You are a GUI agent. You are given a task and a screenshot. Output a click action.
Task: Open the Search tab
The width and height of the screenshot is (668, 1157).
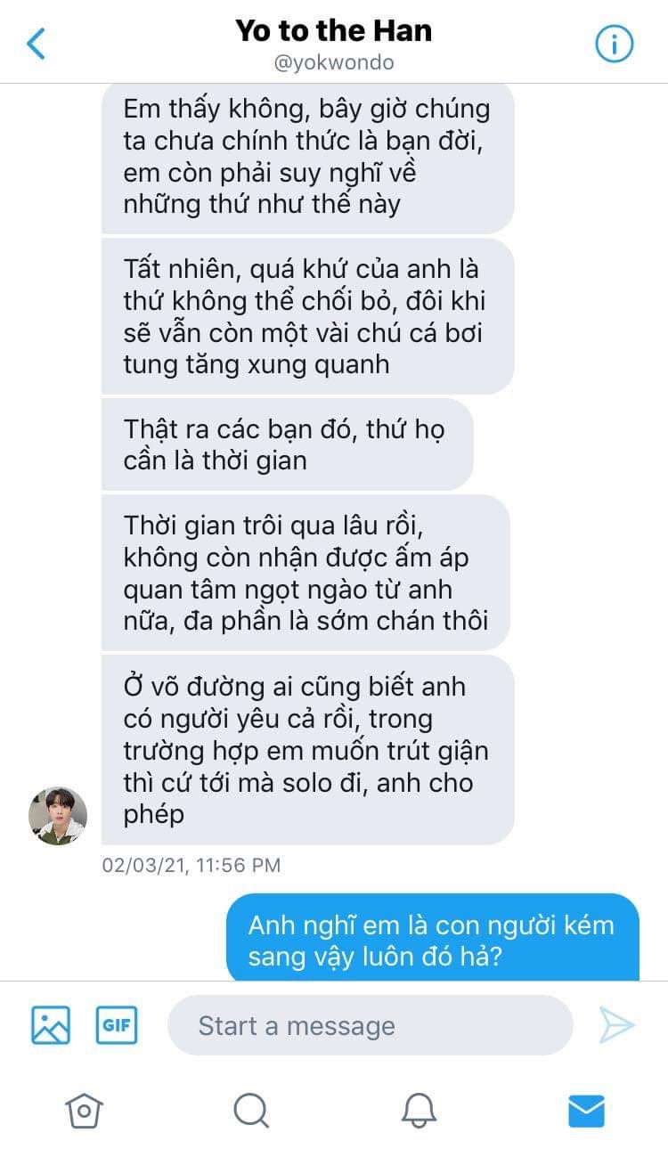point(251,1111)
